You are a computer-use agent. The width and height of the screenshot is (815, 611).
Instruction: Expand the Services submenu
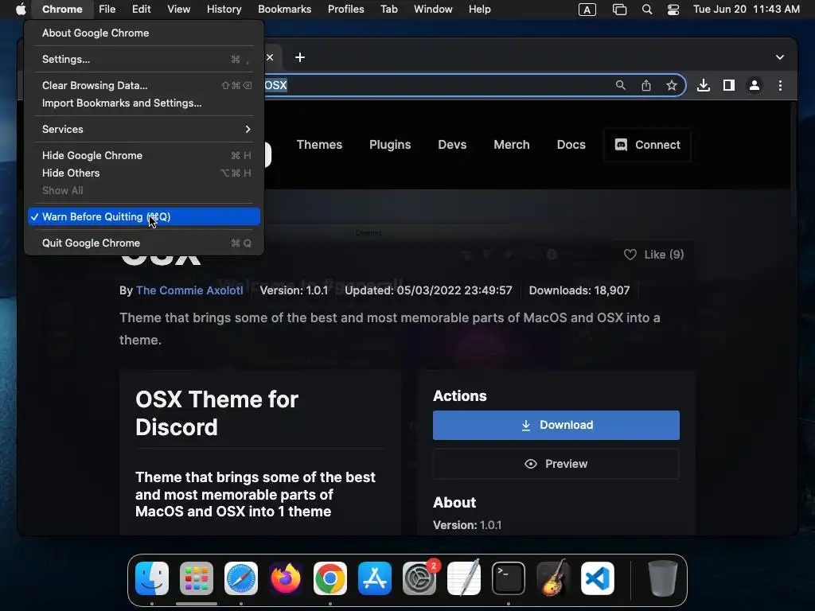pyautogui.click(x=144, y=129)
